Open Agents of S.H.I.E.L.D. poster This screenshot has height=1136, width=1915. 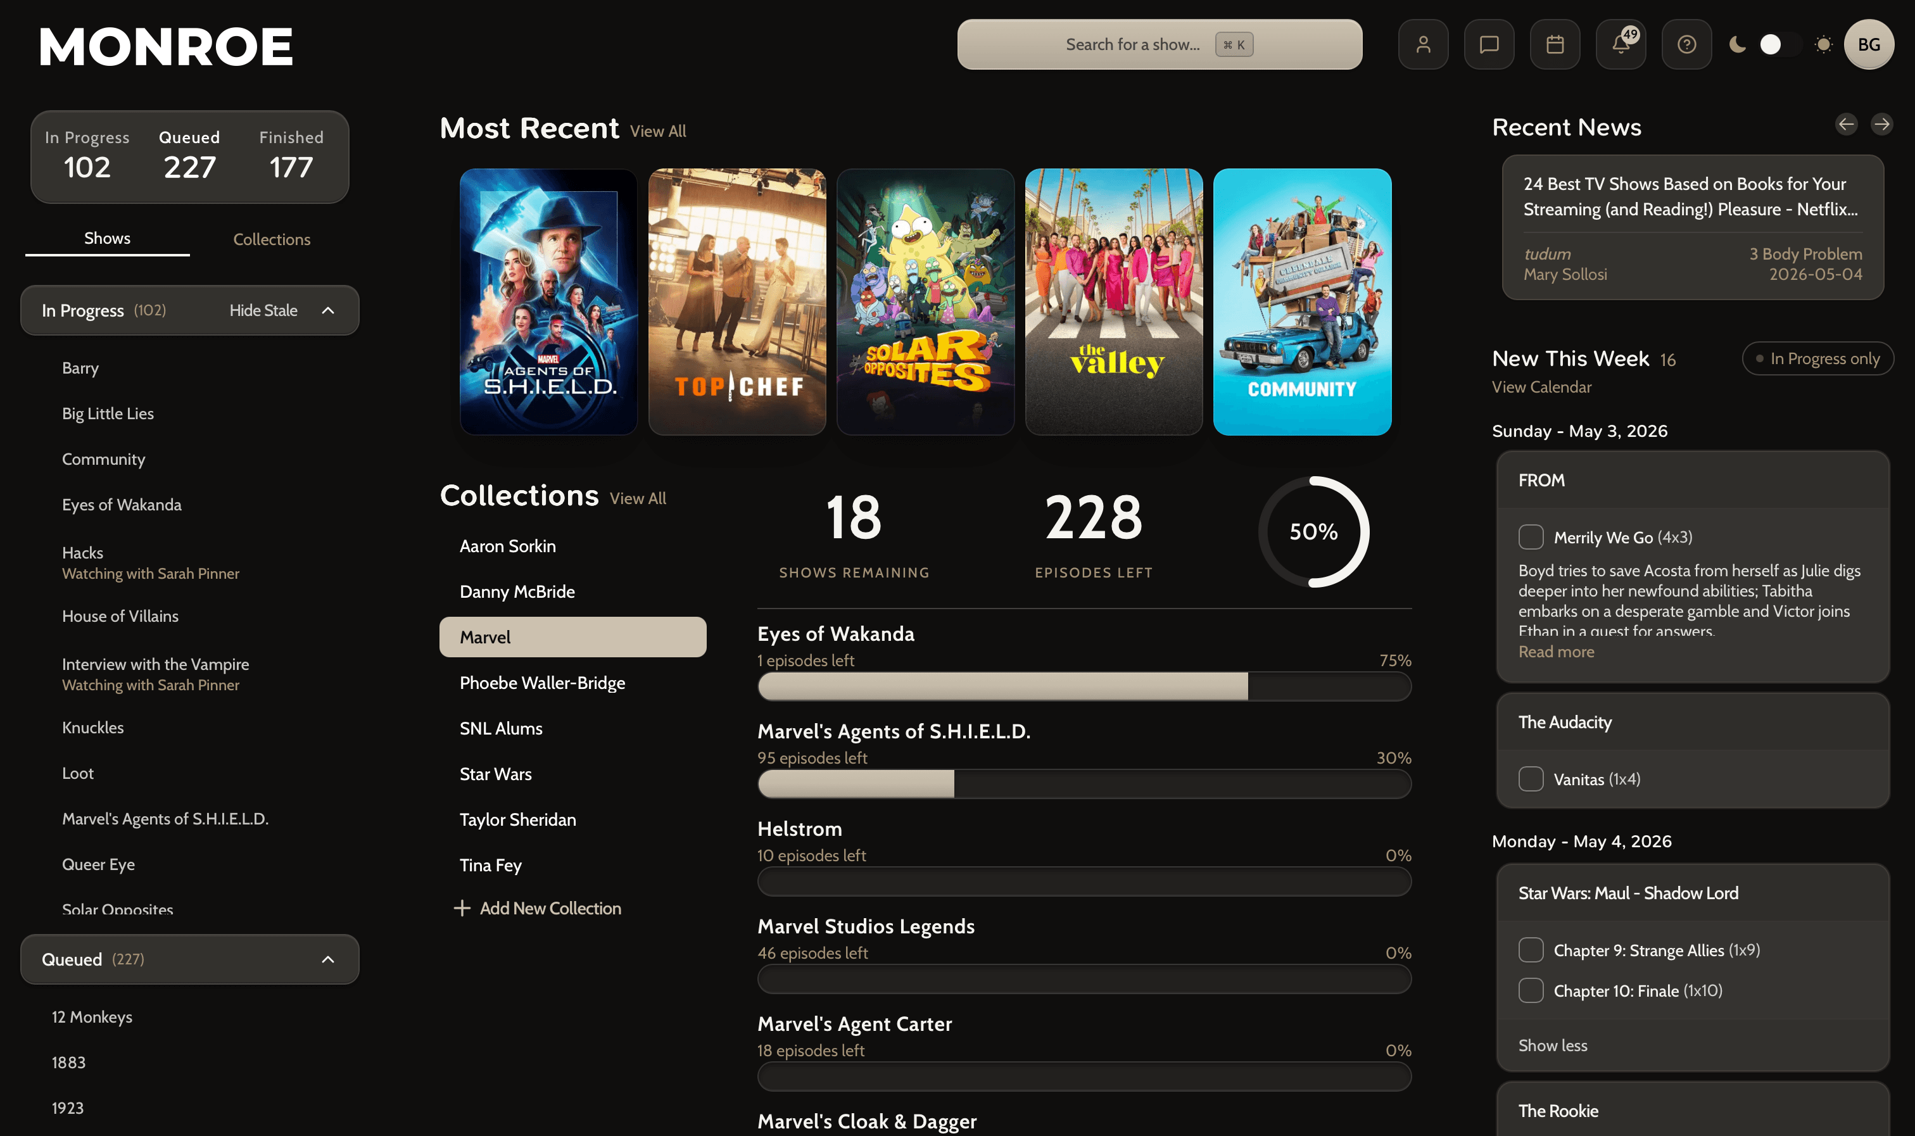pos(548,301)
